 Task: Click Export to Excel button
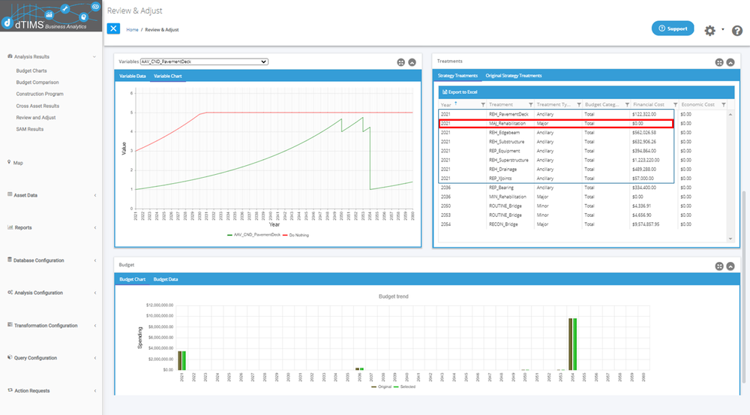click(x=460, y=92)
